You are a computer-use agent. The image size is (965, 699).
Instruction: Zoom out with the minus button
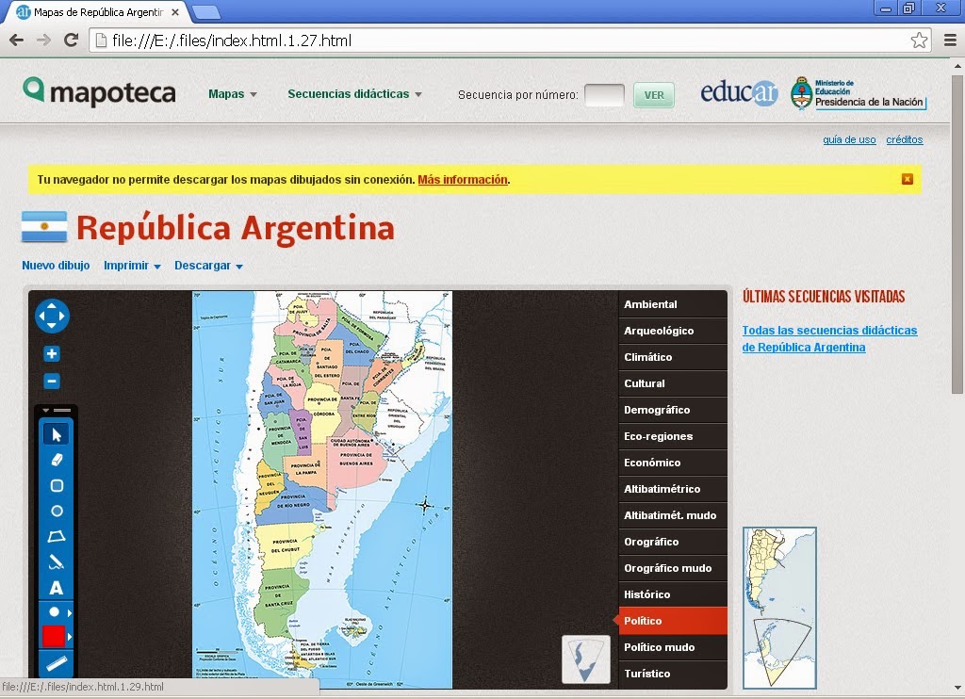[x=52, y=381]
